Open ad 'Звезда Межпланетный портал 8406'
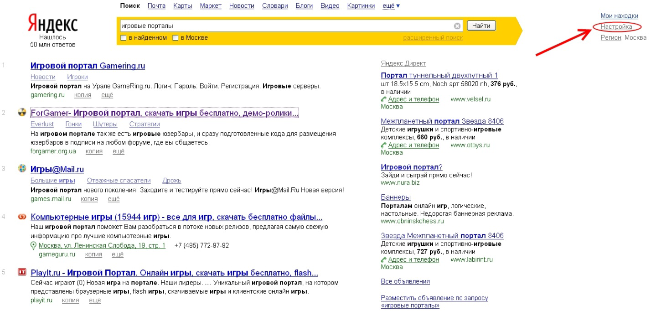651x311 pixels. click(x=442, y=236)
